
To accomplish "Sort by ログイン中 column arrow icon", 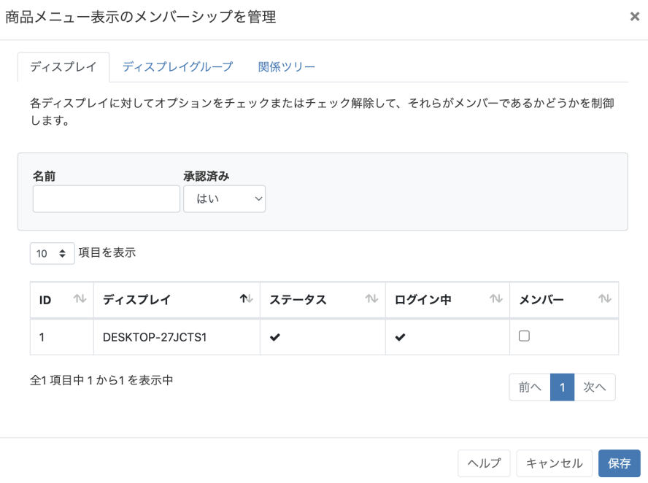I will 496,298.
